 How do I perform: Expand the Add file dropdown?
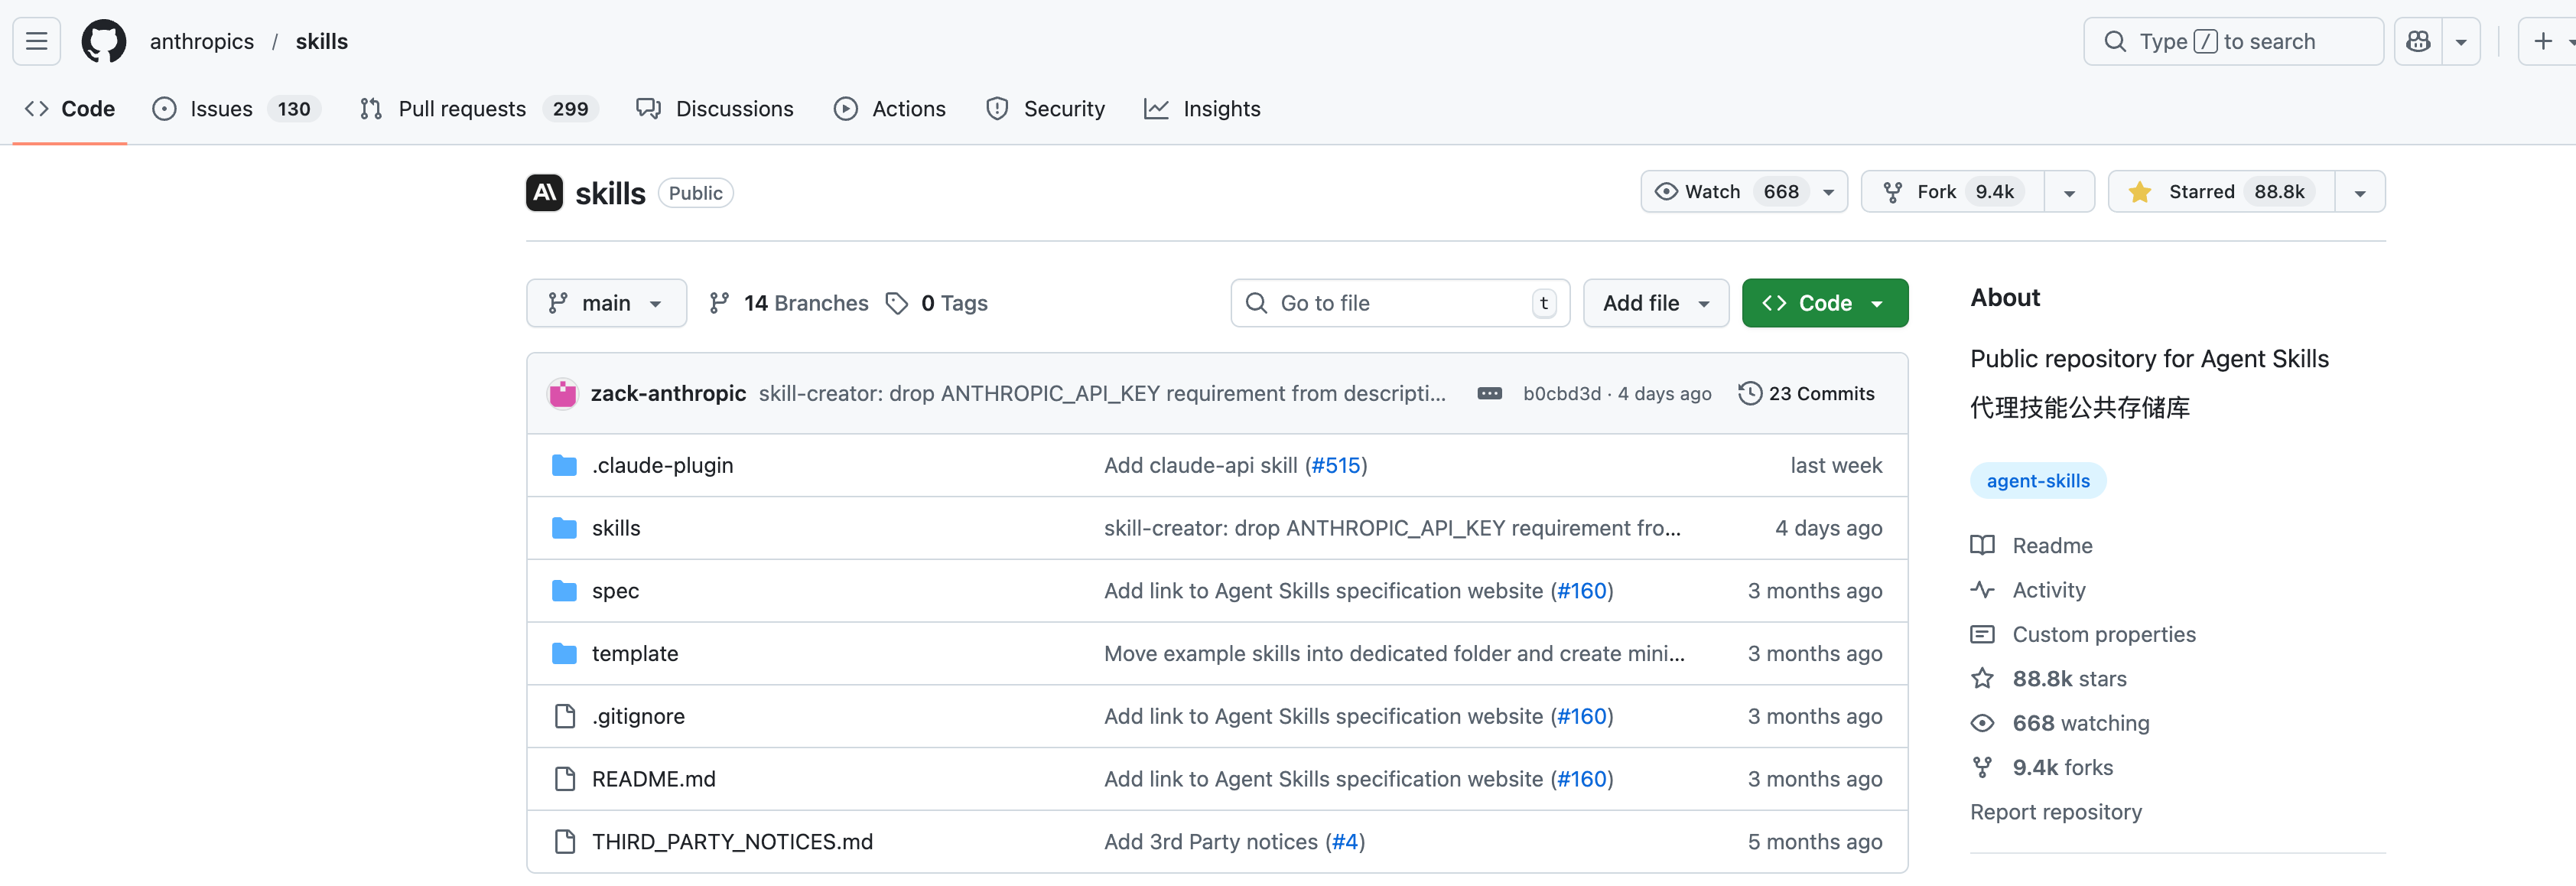(x=1655, y=303)
